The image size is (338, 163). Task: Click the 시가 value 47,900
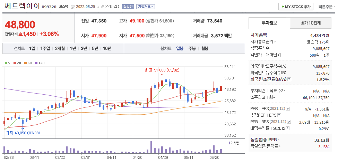(x=99, y=36)
